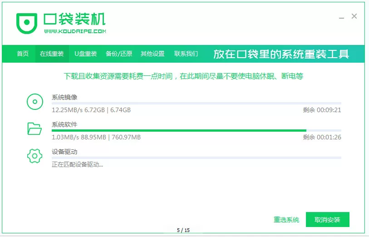Click the 正在匹配设备驱动... status text

[78, 164]
